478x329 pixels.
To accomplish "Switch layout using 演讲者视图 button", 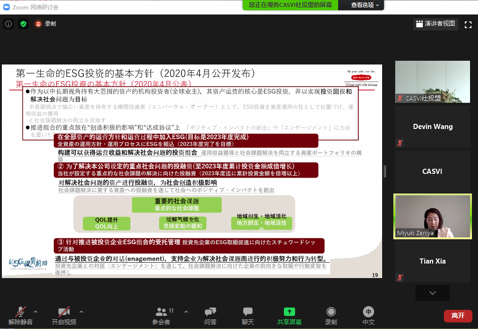I will tap(435, 24).
